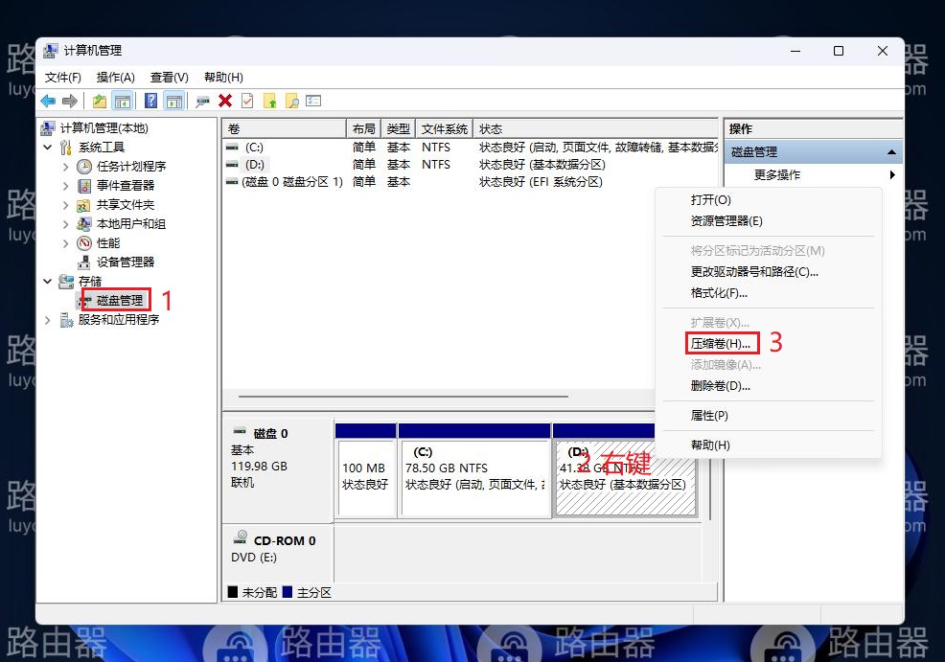Image resolution: width=945 pixels, height=662 pixels.
Task: Click the yellow page with green arrow icon
Action: click(x=269, y=102)
